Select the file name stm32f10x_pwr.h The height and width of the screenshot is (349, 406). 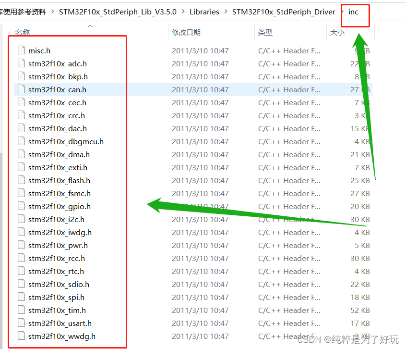(58, 245)
